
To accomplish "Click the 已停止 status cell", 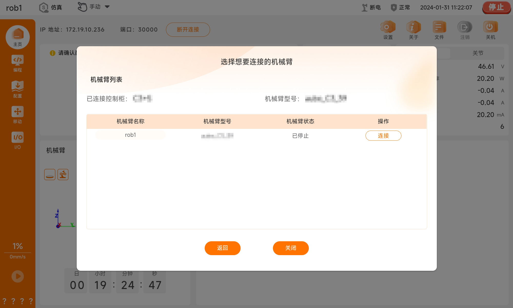I will [x=300, y=136].
